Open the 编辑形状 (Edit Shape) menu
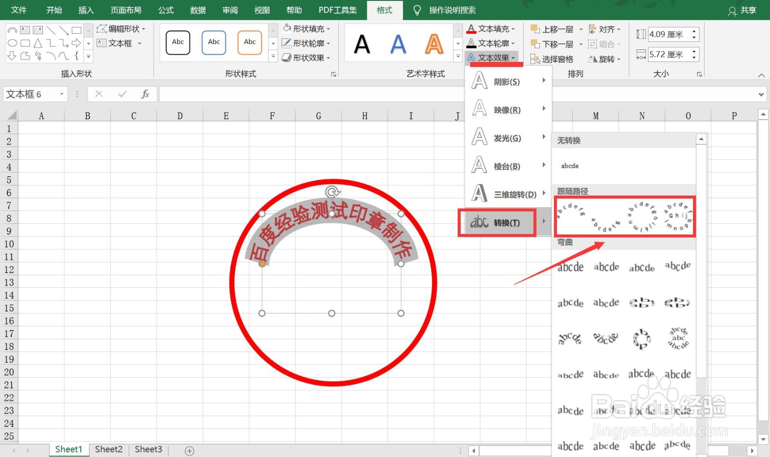 click(121, 28)
